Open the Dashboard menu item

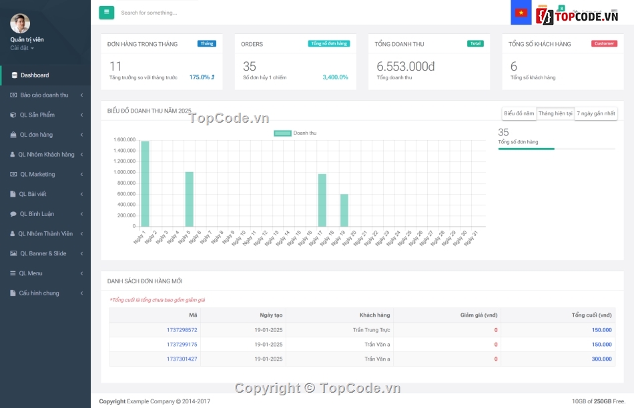[45, 75]
